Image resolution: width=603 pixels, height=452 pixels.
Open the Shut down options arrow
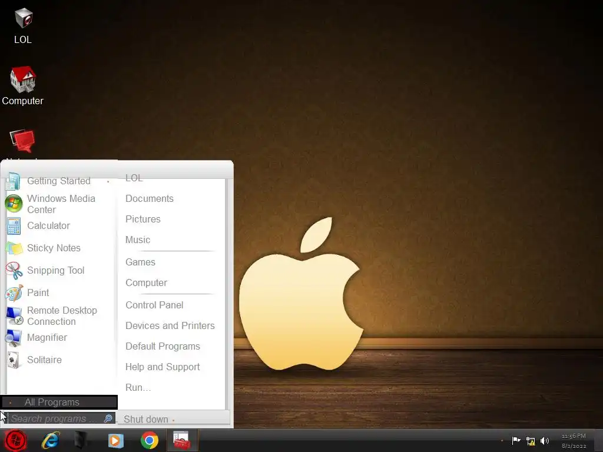tap(174, 420)
